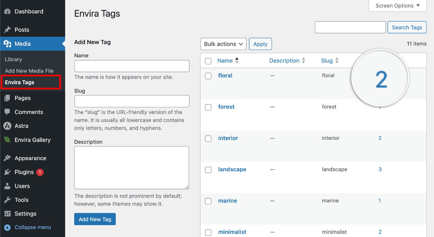
Task: Click into the Description textarea
Action: click(x=132, y=168)
